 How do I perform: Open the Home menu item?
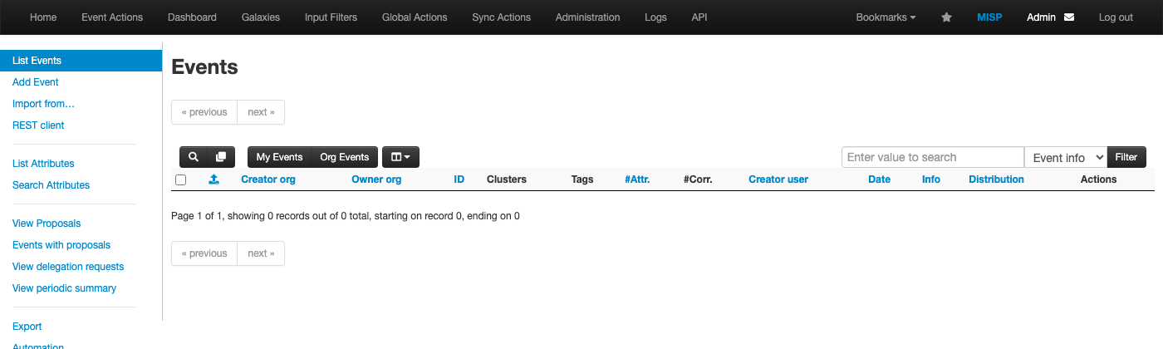click(43, 17)
